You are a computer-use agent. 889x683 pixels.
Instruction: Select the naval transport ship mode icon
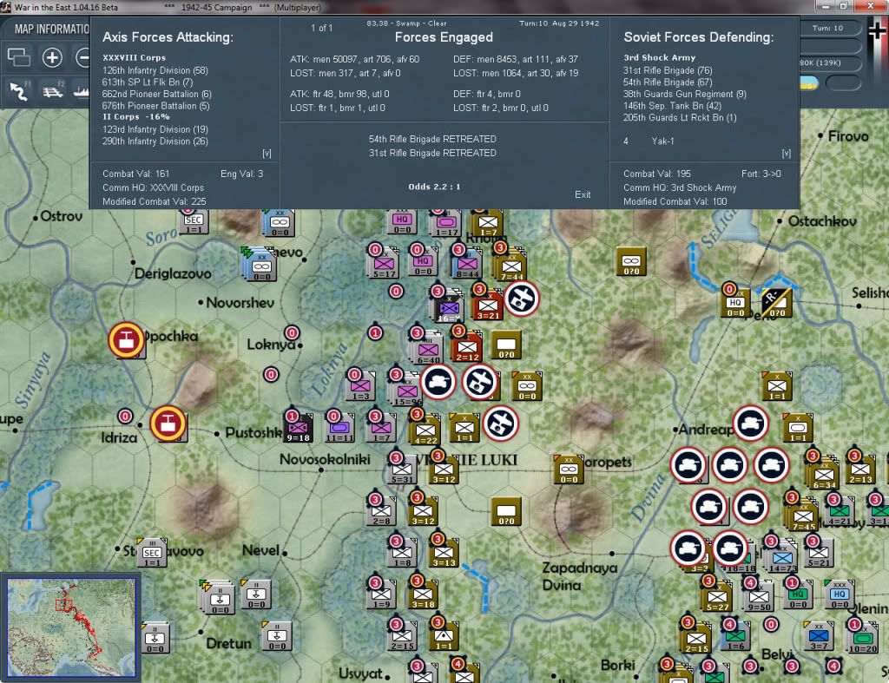[82, 90]
